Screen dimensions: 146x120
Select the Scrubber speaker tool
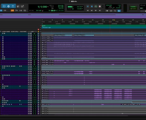pos(18,6)
